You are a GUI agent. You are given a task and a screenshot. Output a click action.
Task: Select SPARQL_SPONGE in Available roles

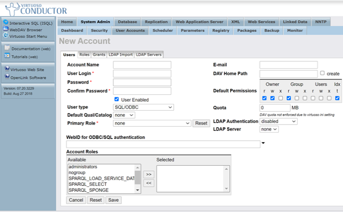point(101,190)
